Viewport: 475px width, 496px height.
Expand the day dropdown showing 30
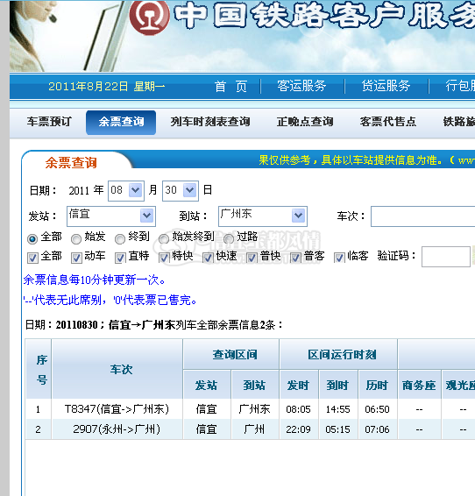point(181,191)
